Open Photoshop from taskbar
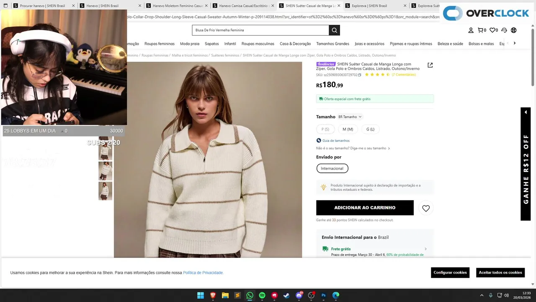The height and width of the screenshot is (302, 536). (323, 295)
